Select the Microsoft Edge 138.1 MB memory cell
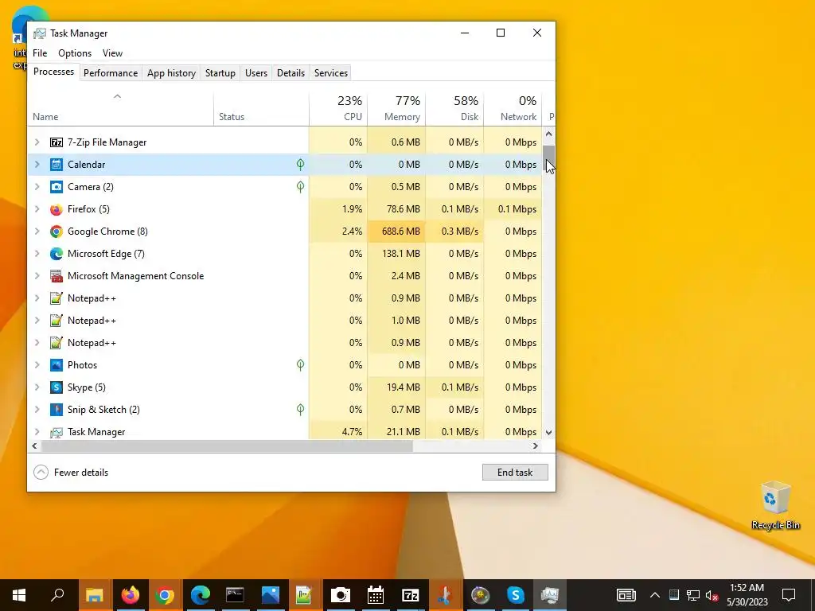 pyautogui.click(x=396, y=254)
